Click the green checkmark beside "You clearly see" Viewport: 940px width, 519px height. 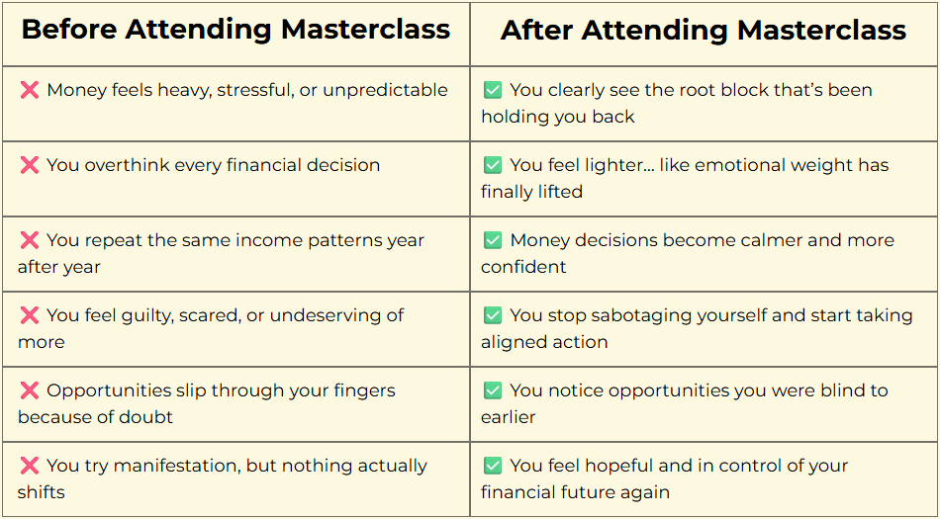[492, 91]
